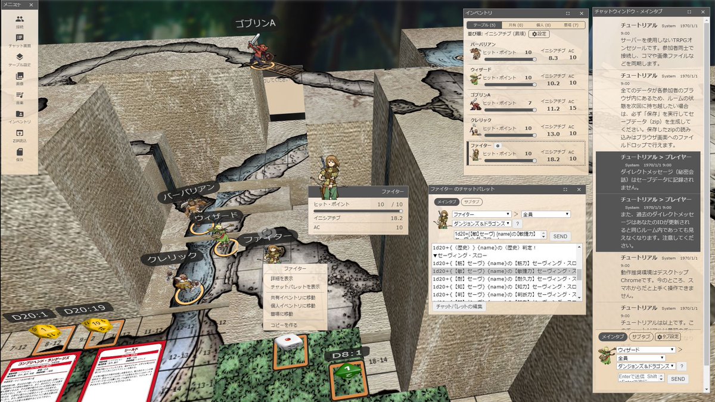Open the ウィザード sender dropdown in chat window
715x402 pixels.
pyautogui.click(x=646, y=350)
